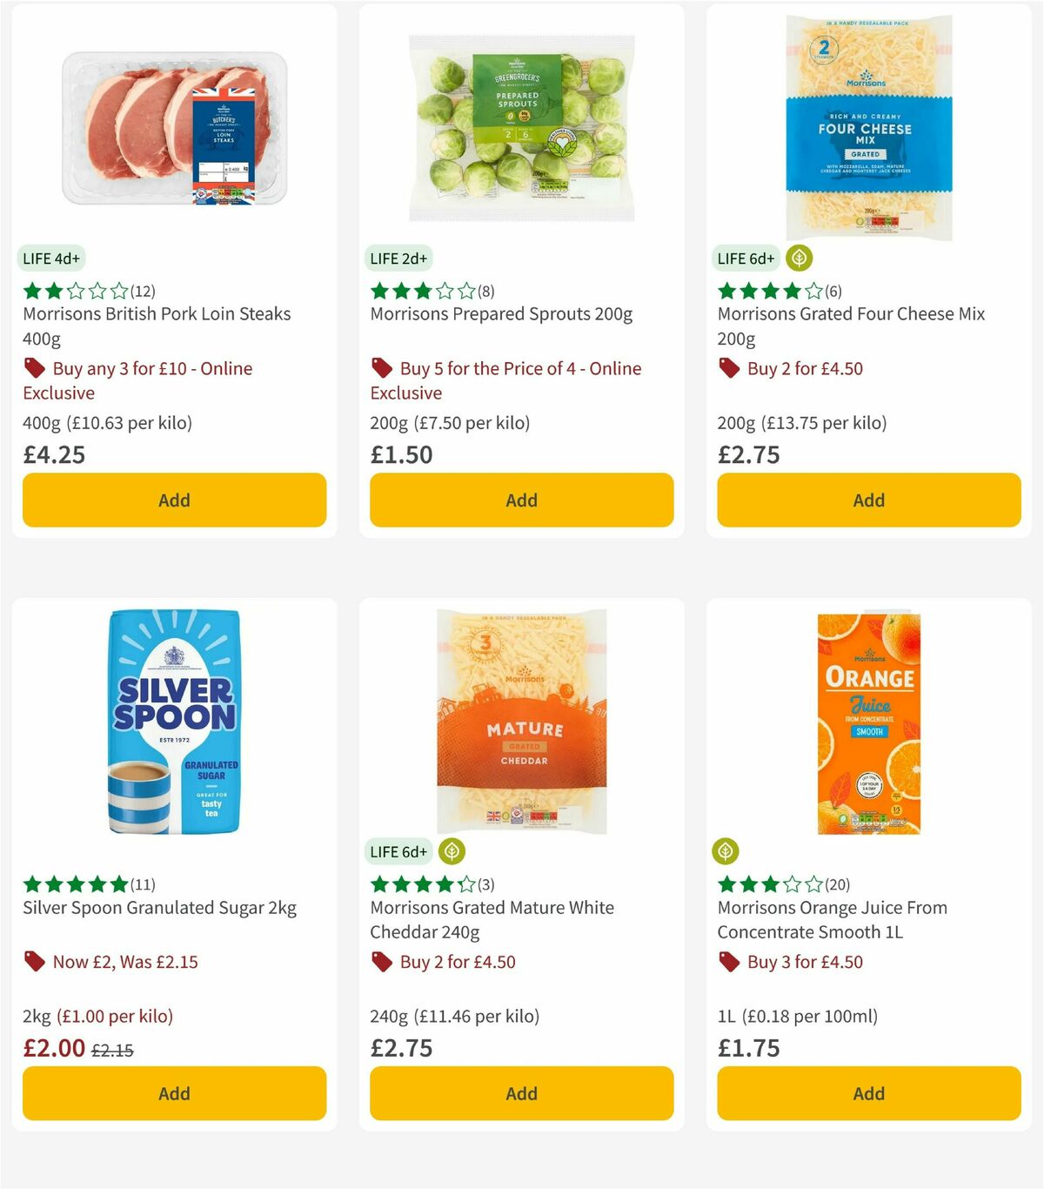The height and width of the screenshot is (1189, 1044).
Task: Add Morrisons Prepared Sprouts to basket
Action: tap(520, 500)
